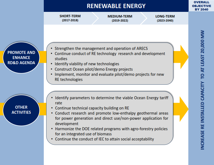Screen dimensions: 214x165
Task: Click the OTHER ACTIVITIES circle
Action: [x=21, y=110]
